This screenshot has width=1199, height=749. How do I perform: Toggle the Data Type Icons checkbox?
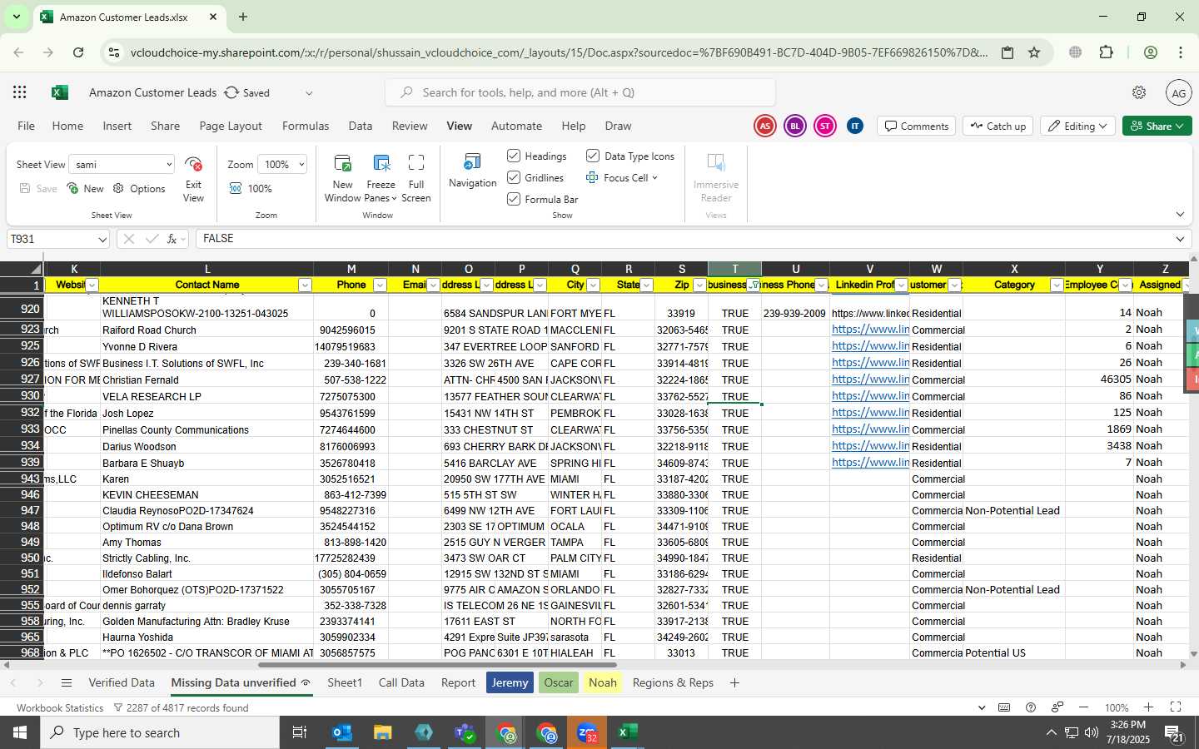pyautogui.click(x=593, y=156)
